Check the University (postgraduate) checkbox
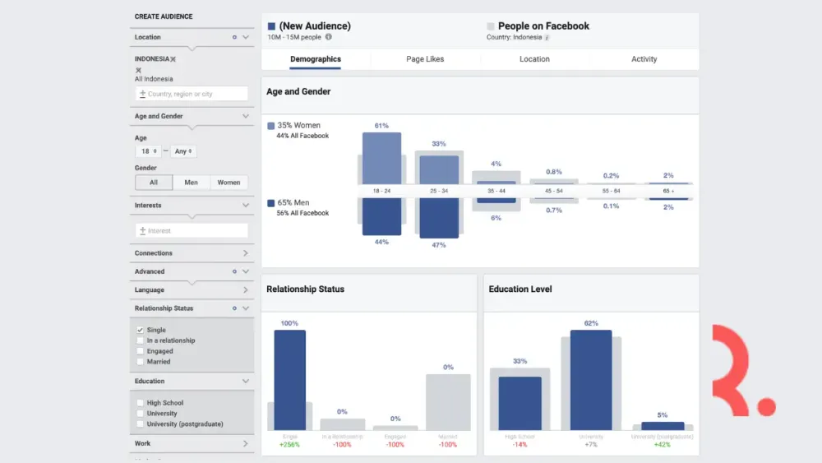This screenshot has width=822, height=463. click(x=140, y=424)
